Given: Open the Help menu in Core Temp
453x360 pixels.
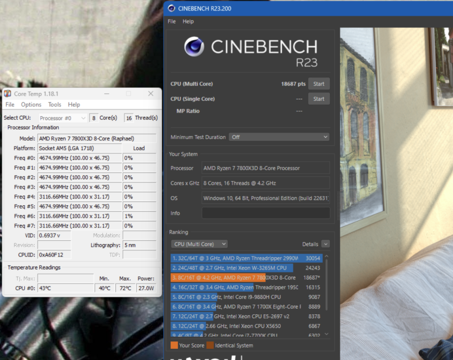Looking at the screenshot, I should [x=74, y=105].
